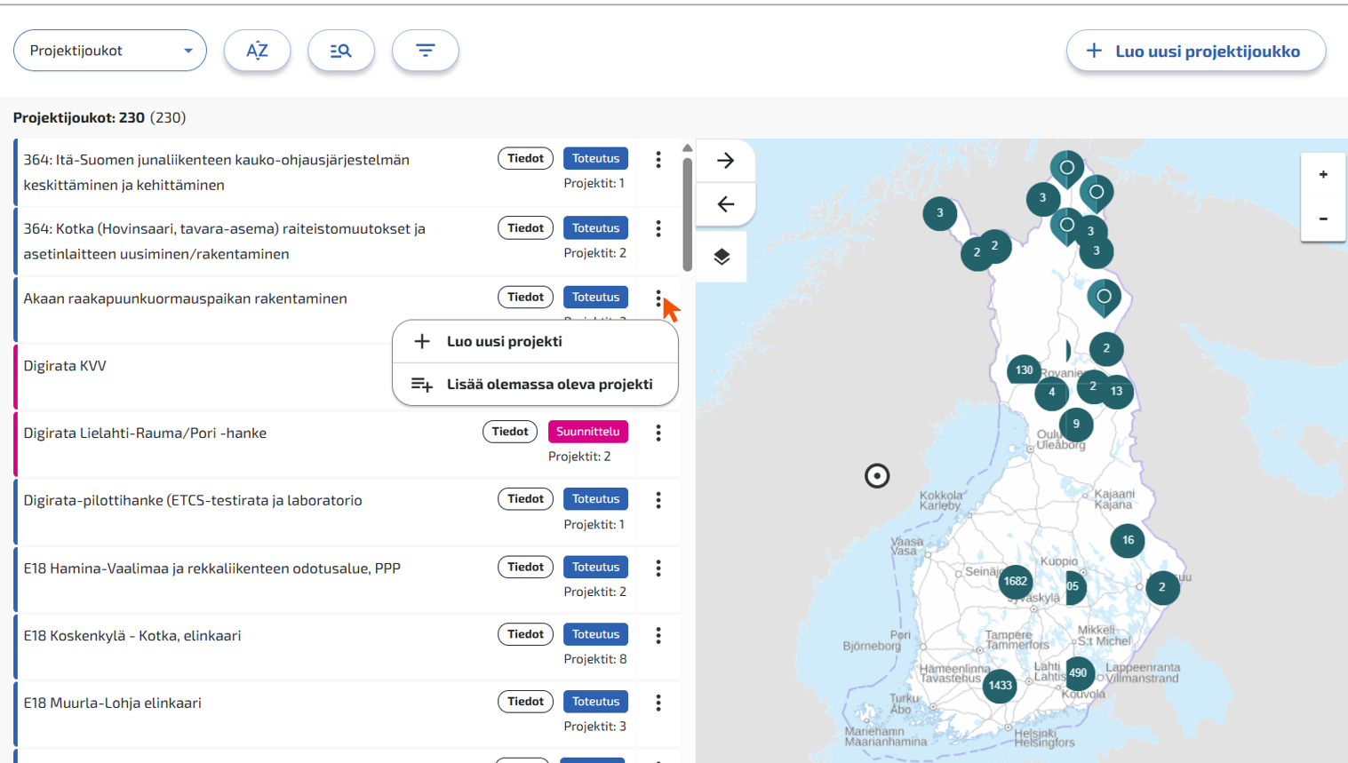Screen dimensions: 1348x763
Task: Close three-dot menu on Akaan raakapuunkuormauspaikan row
Action: (x=658, y=298)
